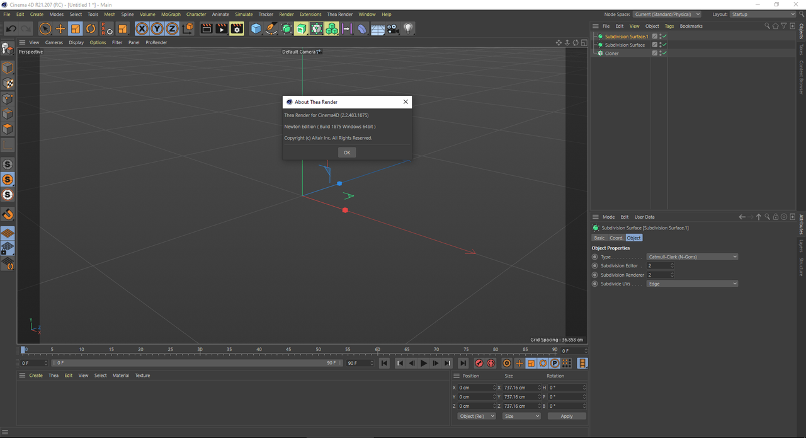Click the Record Active Objects button
Viewport: 806px width, 438px height.
click(x=479, y=363)
